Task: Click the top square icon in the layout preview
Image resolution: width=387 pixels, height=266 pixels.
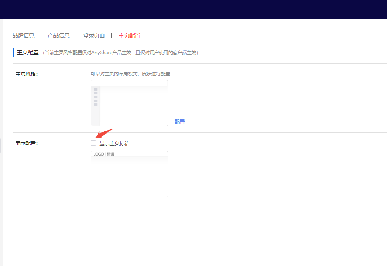Action: [96, 89]
